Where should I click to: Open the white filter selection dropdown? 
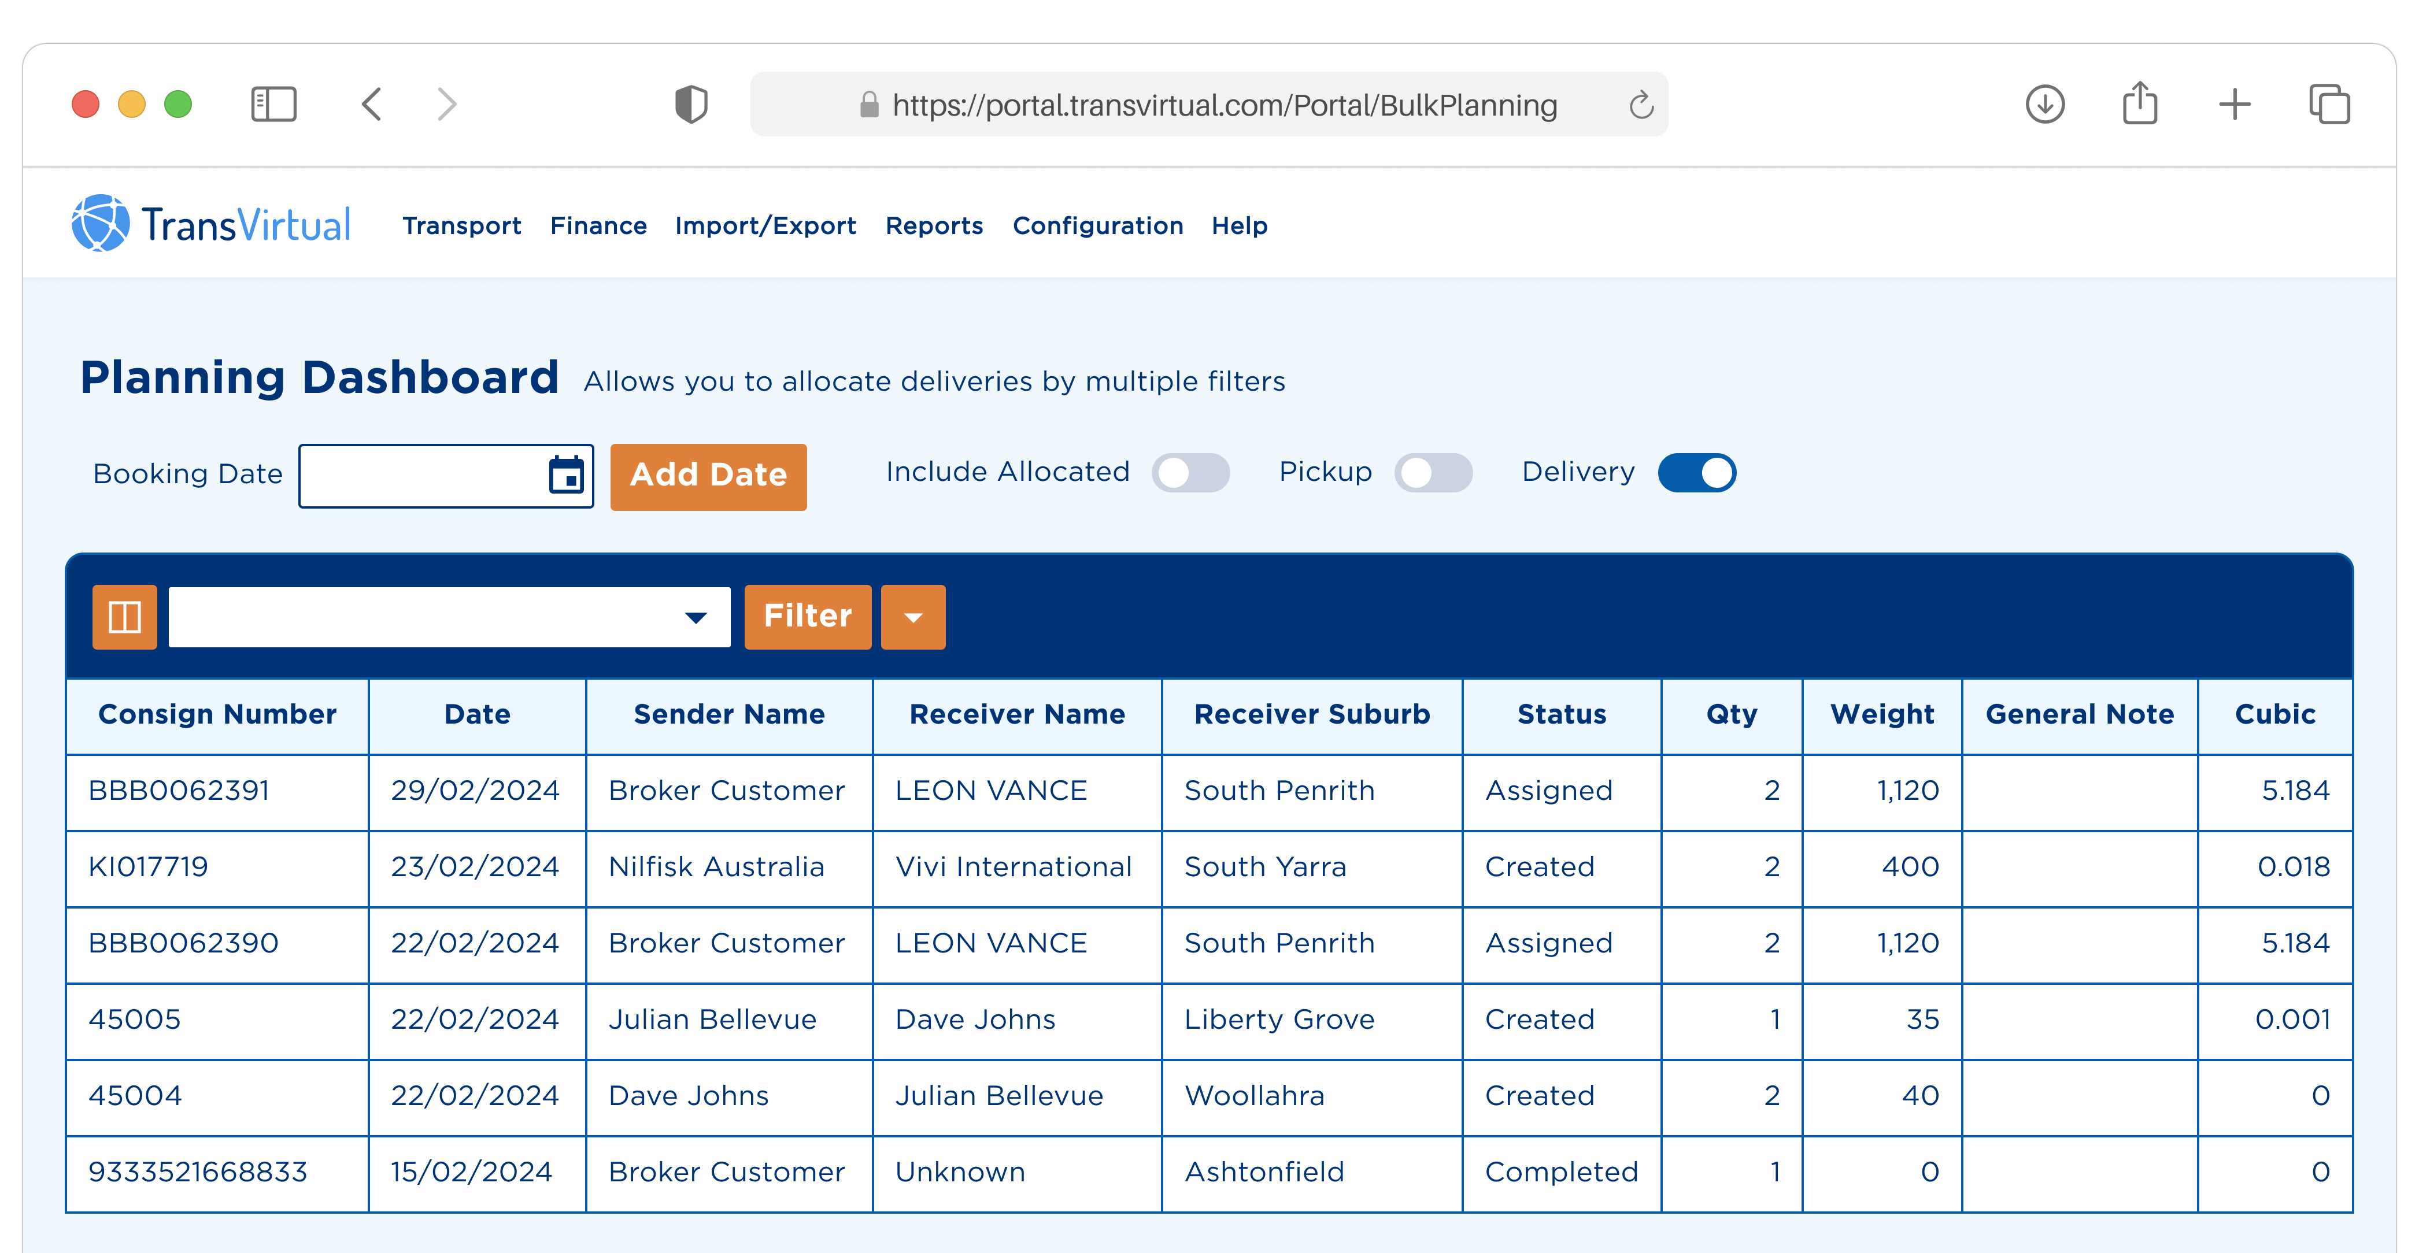(x=449, y=617)
